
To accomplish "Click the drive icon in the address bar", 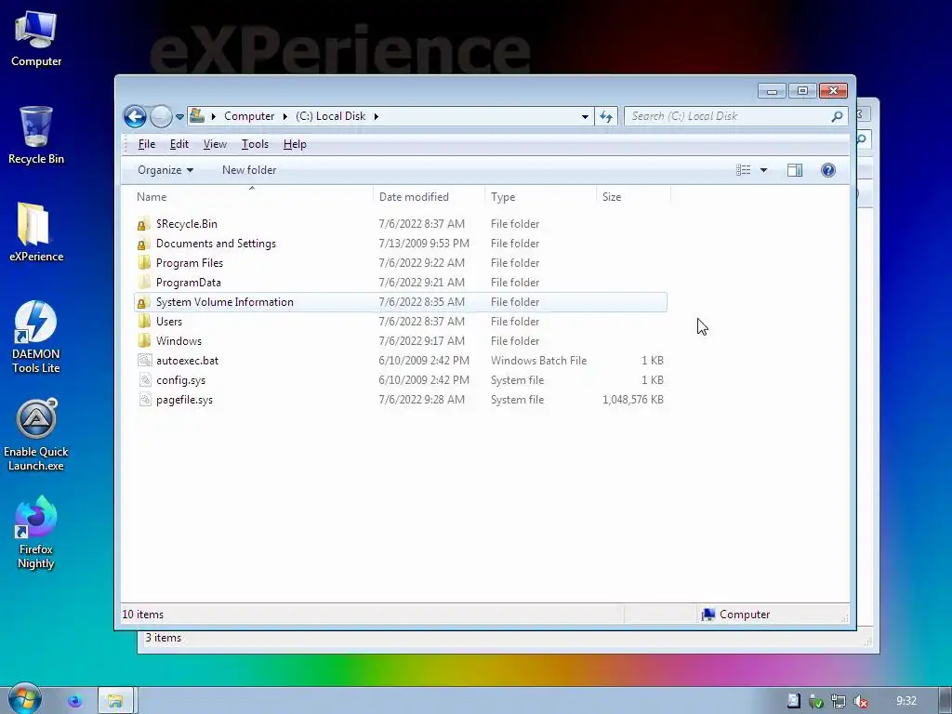I will pos(197,115).
